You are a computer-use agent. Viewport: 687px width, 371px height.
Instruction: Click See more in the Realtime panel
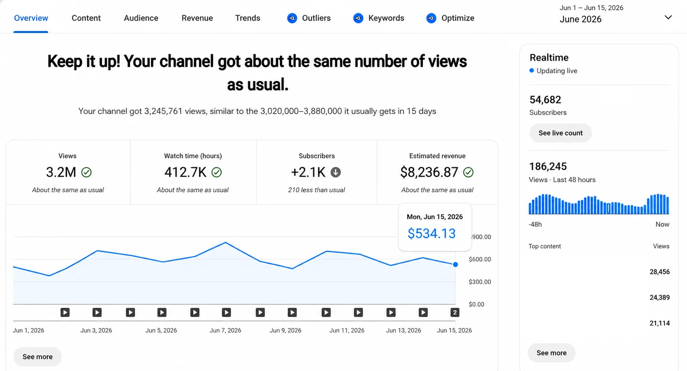551,353
